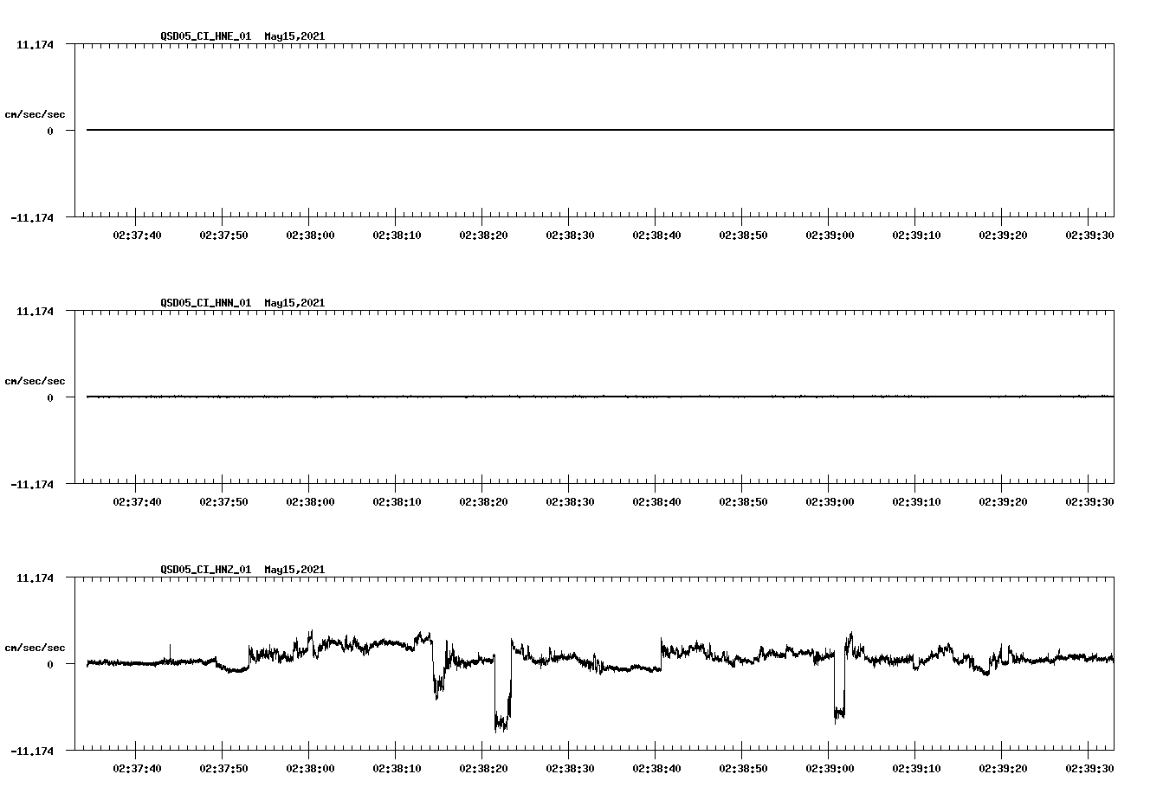Select the 02:37:40 time tick on HNE axis
The width and height of the screenshot is (1176, 800).
click(x=137, y=233)
